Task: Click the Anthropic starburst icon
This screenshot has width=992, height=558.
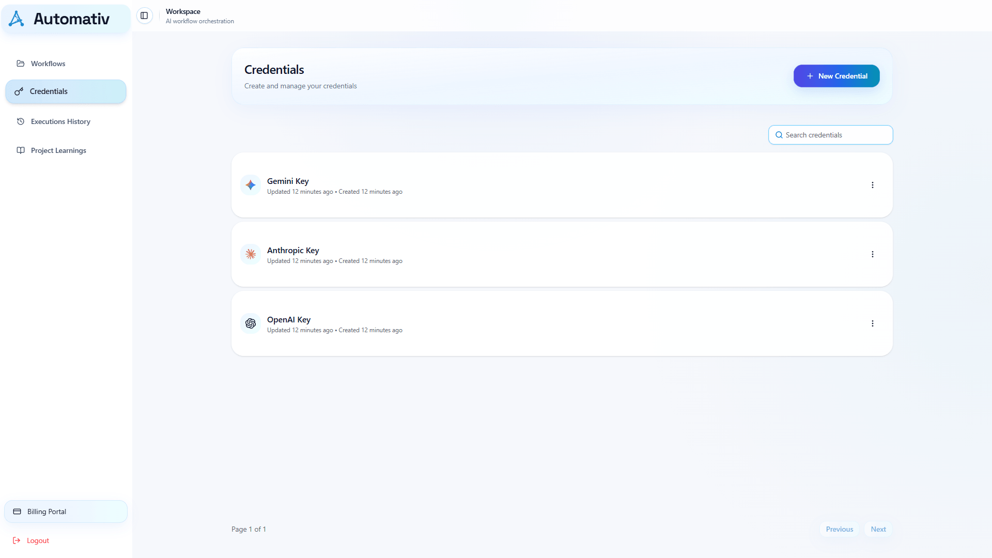Action: [251, 254]
